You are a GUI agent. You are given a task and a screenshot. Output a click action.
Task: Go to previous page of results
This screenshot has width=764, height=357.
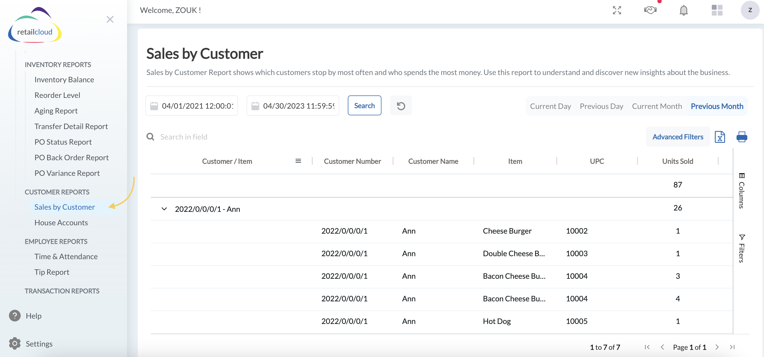tap(662, 347)
